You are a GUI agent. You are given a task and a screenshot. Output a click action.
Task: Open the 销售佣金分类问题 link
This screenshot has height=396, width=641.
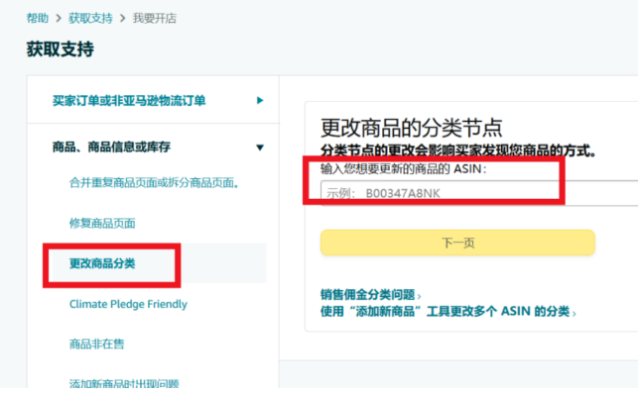[x=366, y=295]
